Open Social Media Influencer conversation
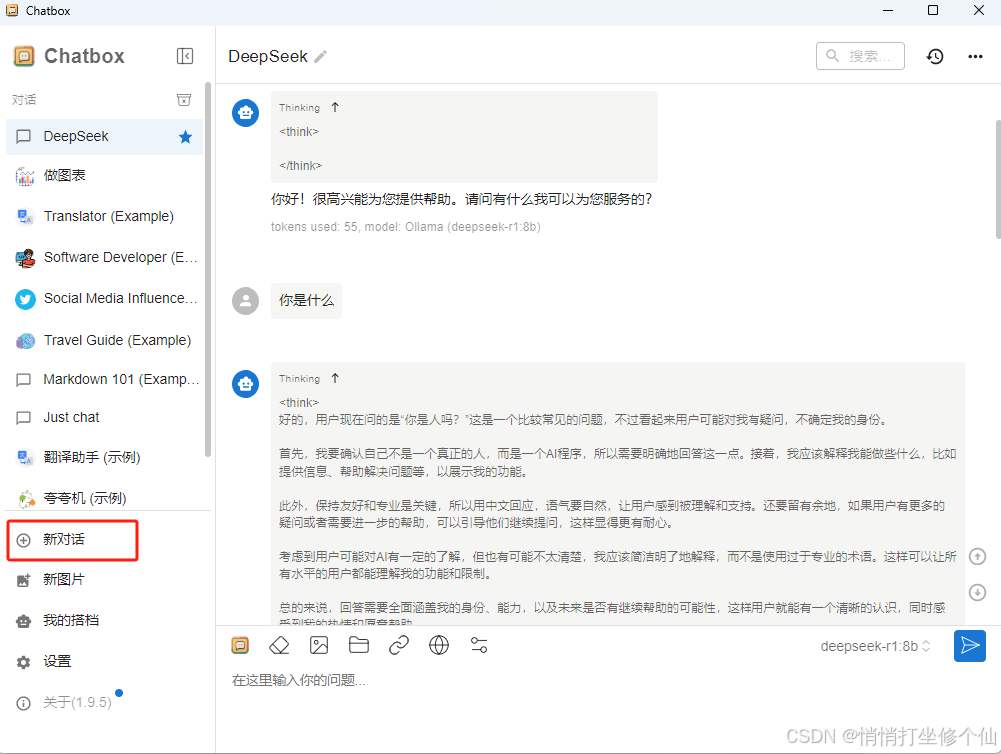The height and width of the screenshot is (754, 1001). 104,298
